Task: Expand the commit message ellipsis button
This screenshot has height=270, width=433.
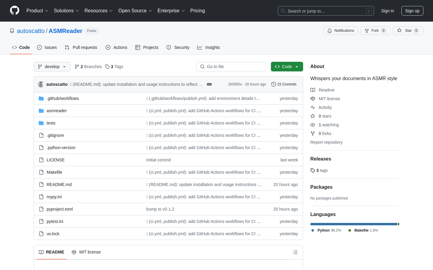Action: pyautogui.click(x=209, y=84)
